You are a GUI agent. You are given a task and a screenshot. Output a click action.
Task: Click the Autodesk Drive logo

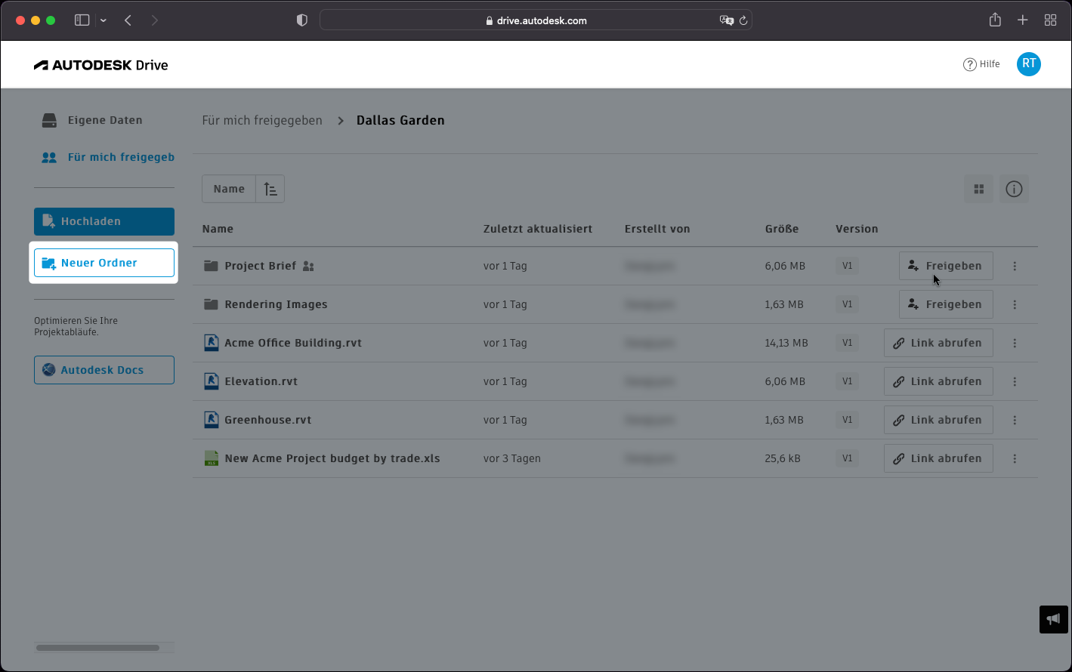[101, 65]
